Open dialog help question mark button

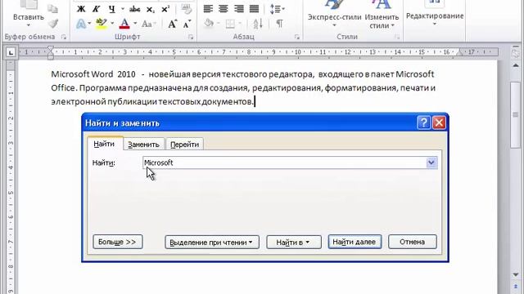[424, 122]
